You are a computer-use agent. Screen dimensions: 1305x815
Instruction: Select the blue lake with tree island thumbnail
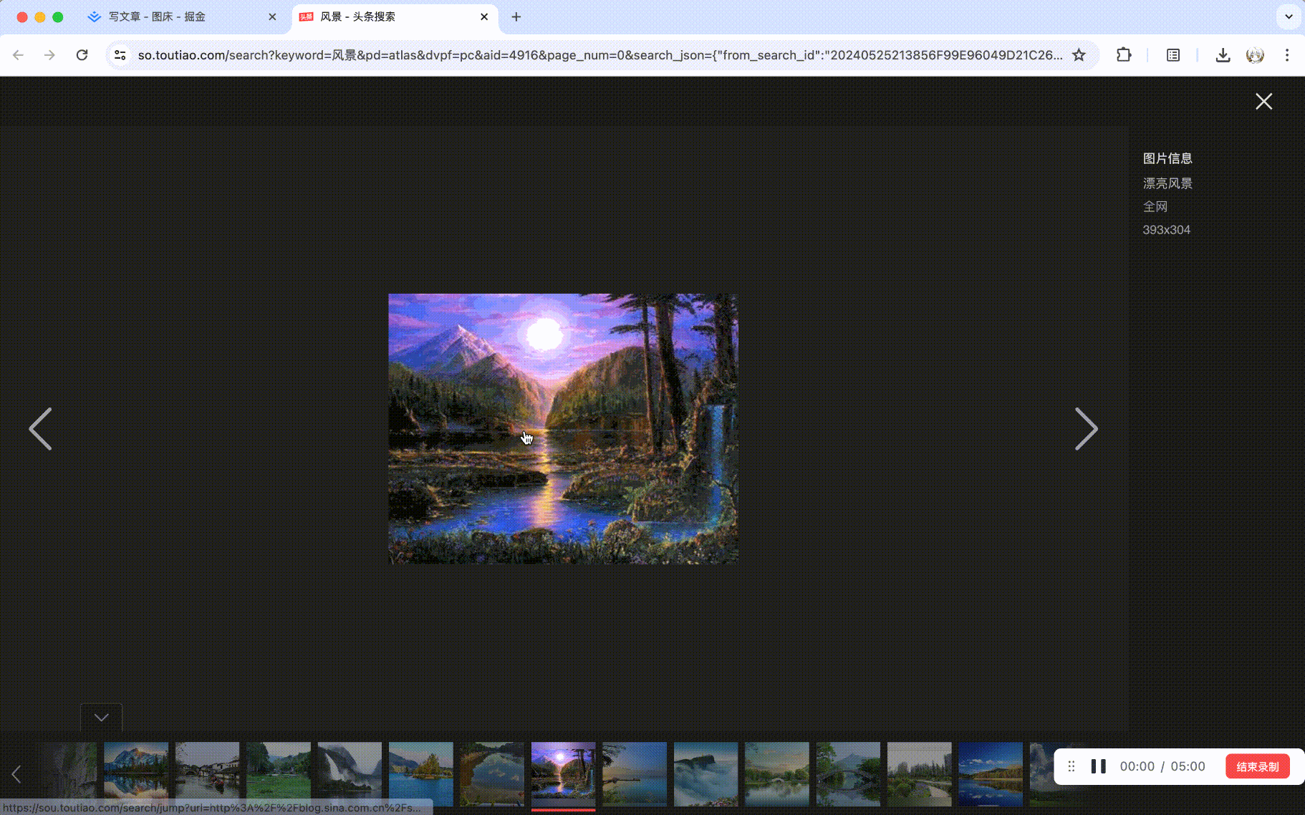click(421, 774)
